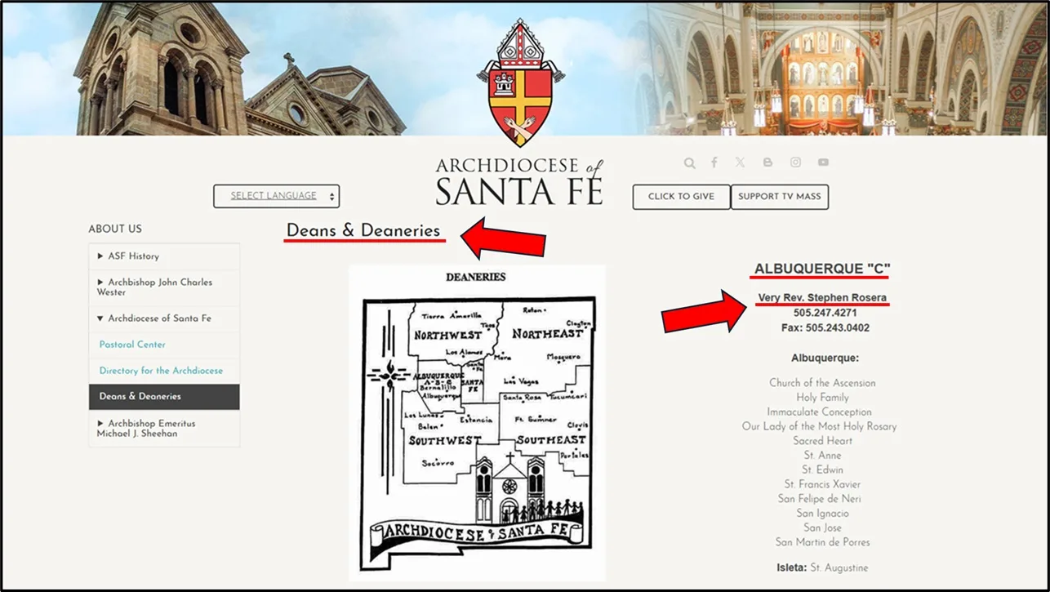The image size is (1050, 592).
Task: Click the ABOUT US sidebar heading
Action: (115, 229)
